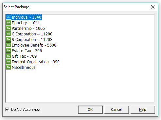Click the TW icon next to C Corporation

[9, 34]
